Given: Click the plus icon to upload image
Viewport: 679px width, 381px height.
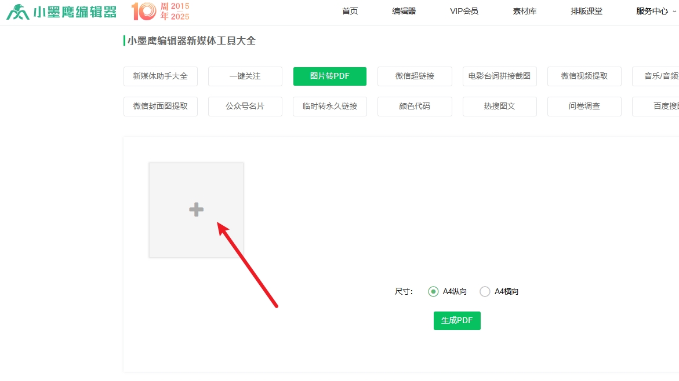Looking at the screenshot, I should click(x=196, y=210).
